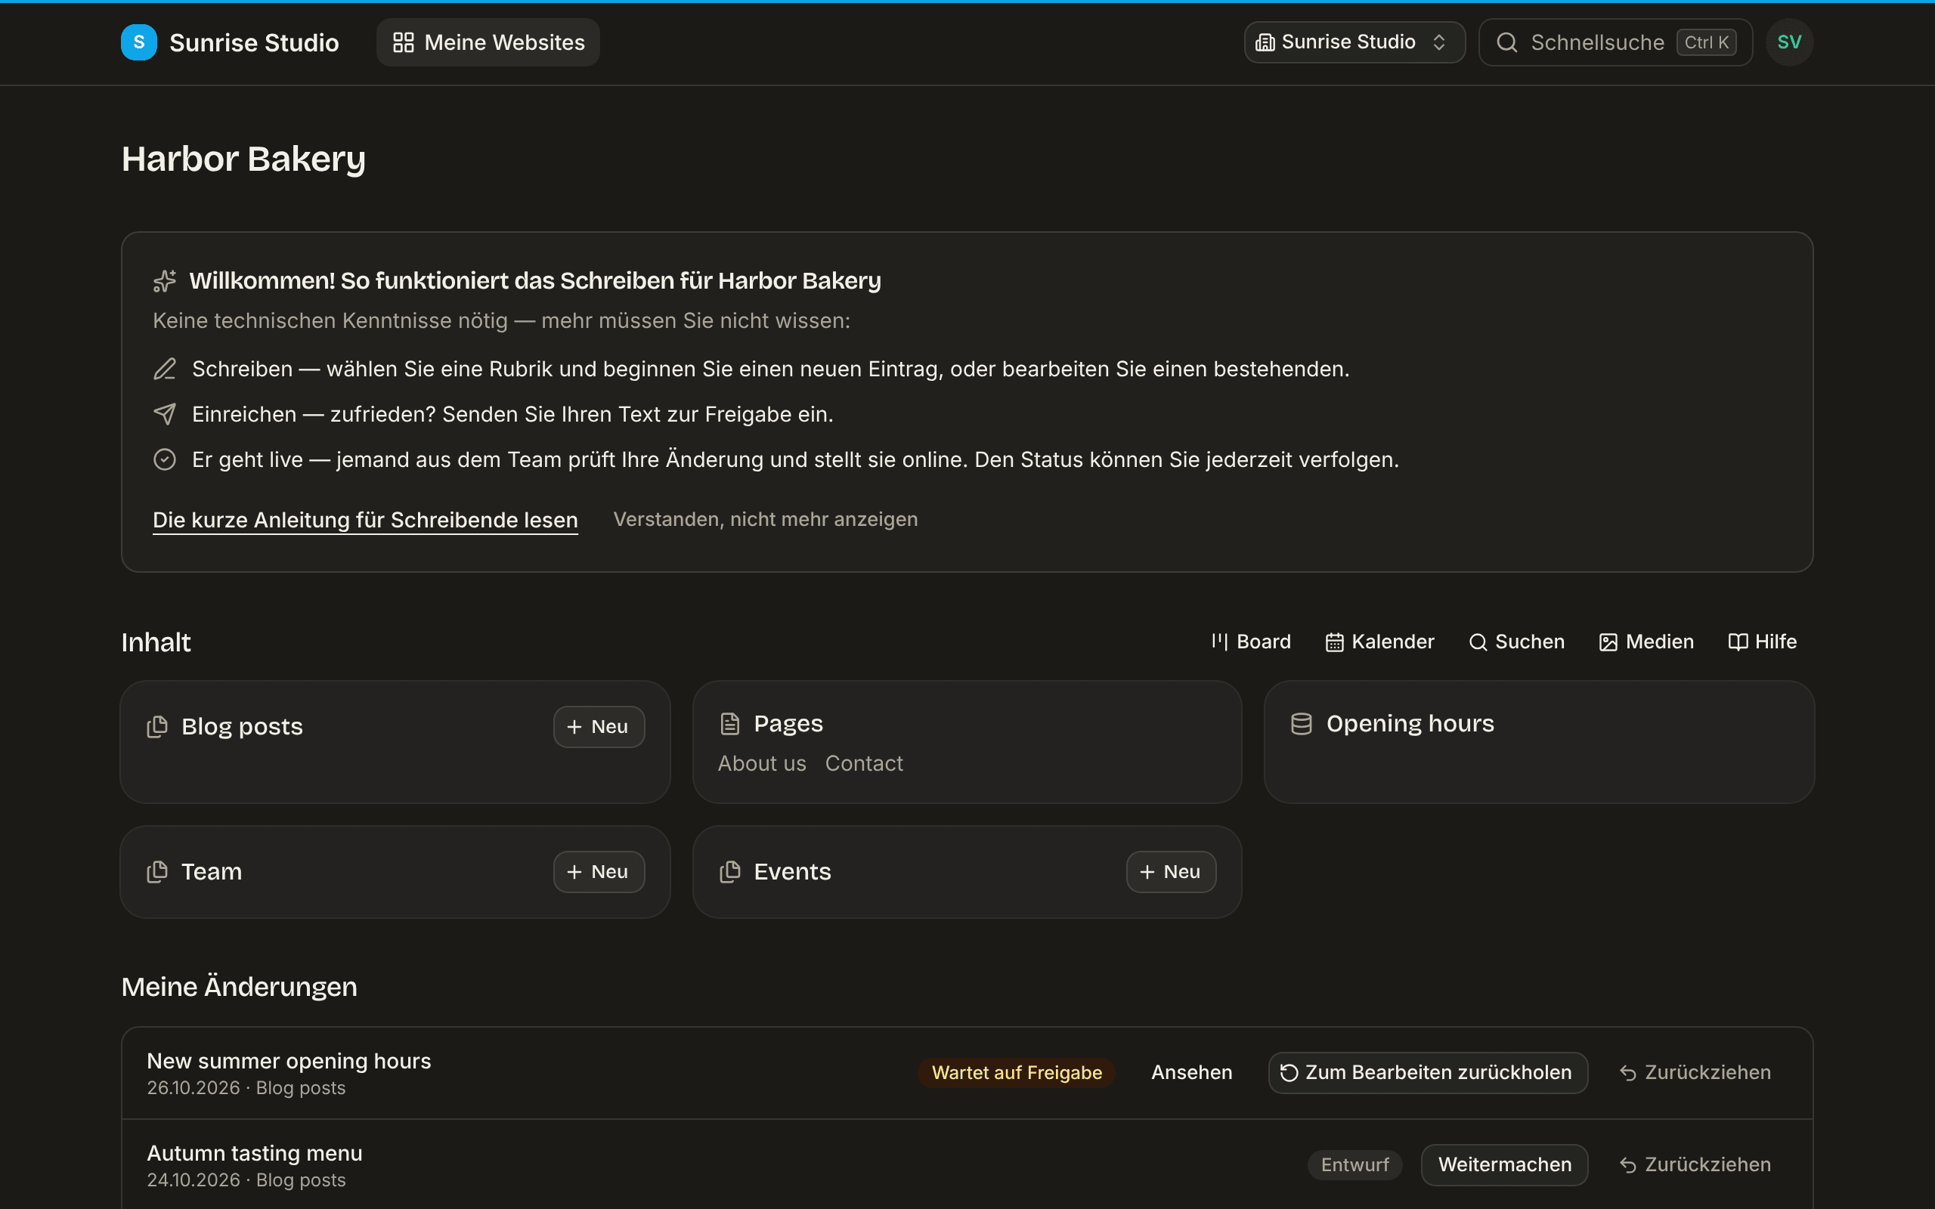This screenshot has height=1209, width=1935.
Task: Click the check circle icon beside Er geht live
Action: 165,459
